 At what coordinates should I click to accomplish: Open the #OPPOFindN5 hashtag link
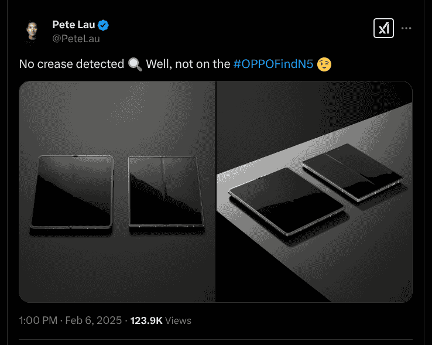tap(273, 64)
